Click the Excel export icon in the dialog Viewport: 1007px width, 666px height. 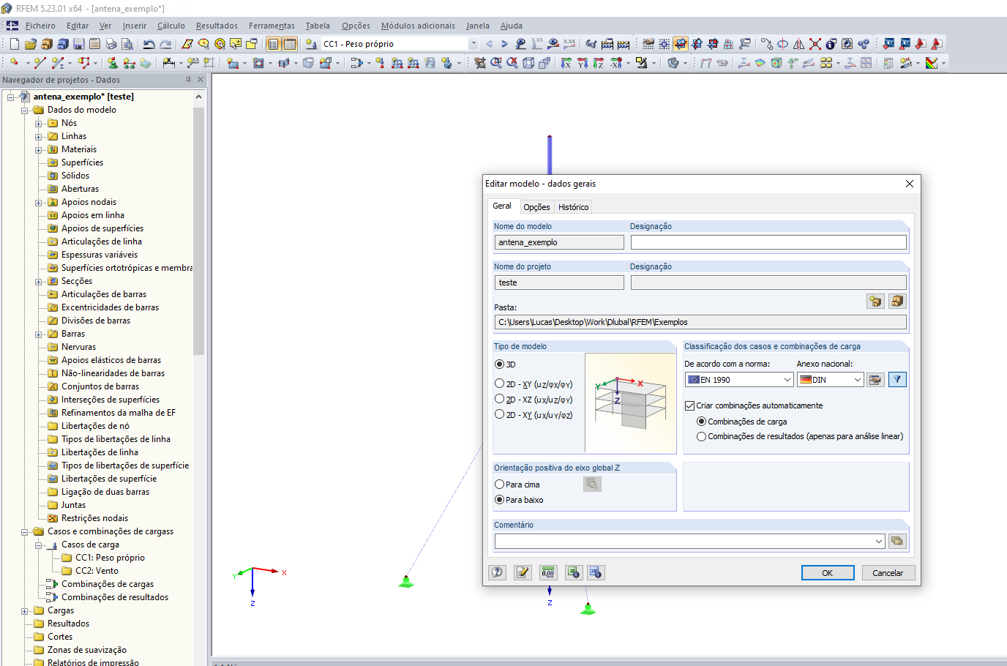[574, 572]
